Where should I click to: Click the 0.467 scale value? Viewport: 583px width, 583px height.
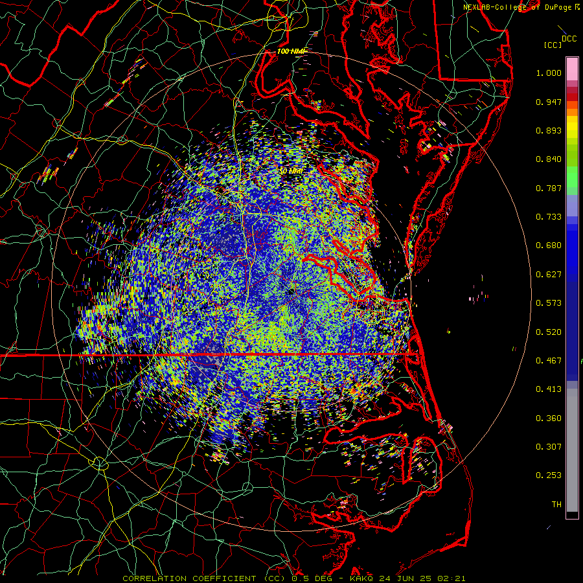click(x=549, y=361)
